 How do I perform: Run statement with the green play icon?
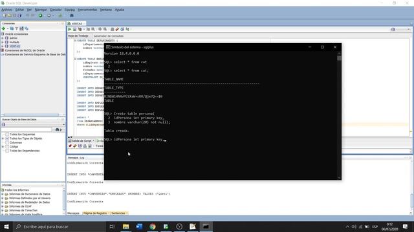click(70, 29)
